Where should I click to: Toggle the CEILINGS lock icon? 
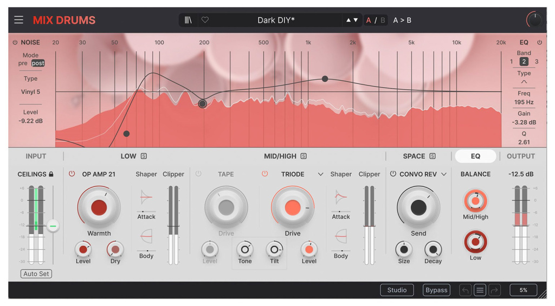pyautogui.click(x=51, y=174)
